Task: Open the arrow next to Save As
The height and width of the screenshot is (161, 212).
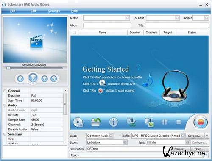Action: point(207,136)
